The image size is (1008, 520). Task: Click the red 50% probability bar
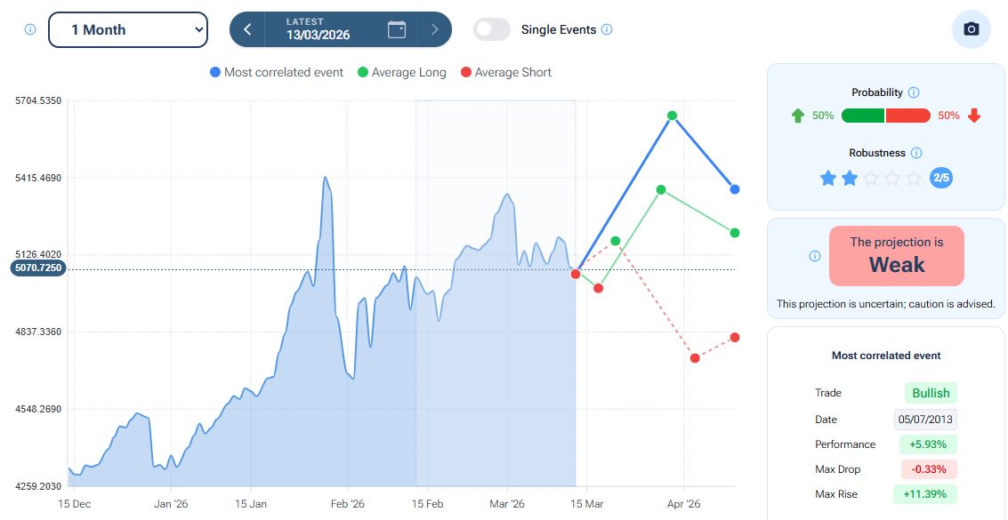[x=908, y=116]
